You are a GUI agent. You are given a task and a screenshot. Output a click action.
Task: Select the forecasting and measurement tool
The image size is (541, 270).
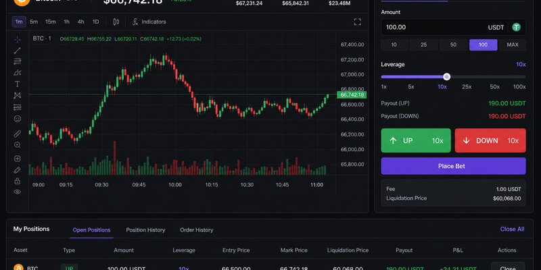click(x=18, y=107)
